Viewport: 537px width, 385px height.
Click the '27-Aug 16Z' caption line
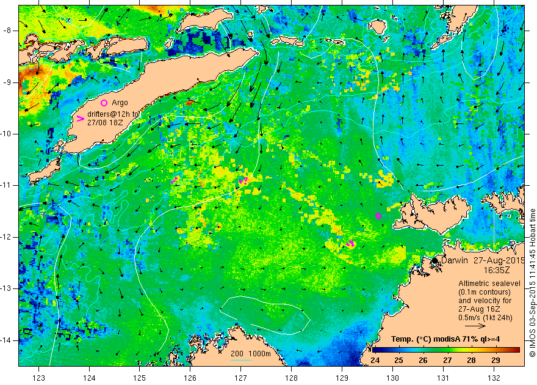(x=478, y=309)
